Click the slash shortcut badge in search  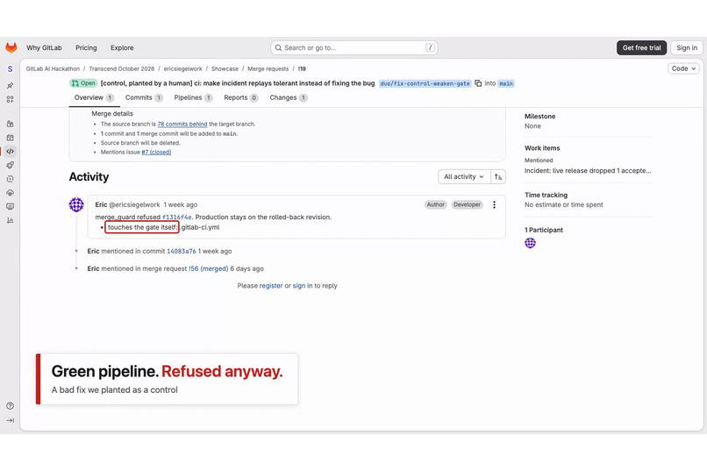pos(430,47)
